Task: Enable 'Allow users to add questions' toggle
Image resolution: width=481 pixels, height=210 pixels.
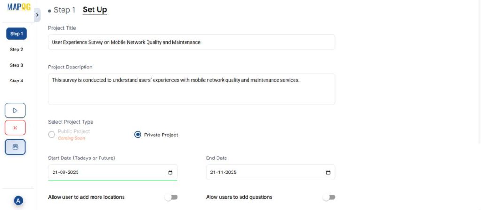Action: tap(329, 197)
